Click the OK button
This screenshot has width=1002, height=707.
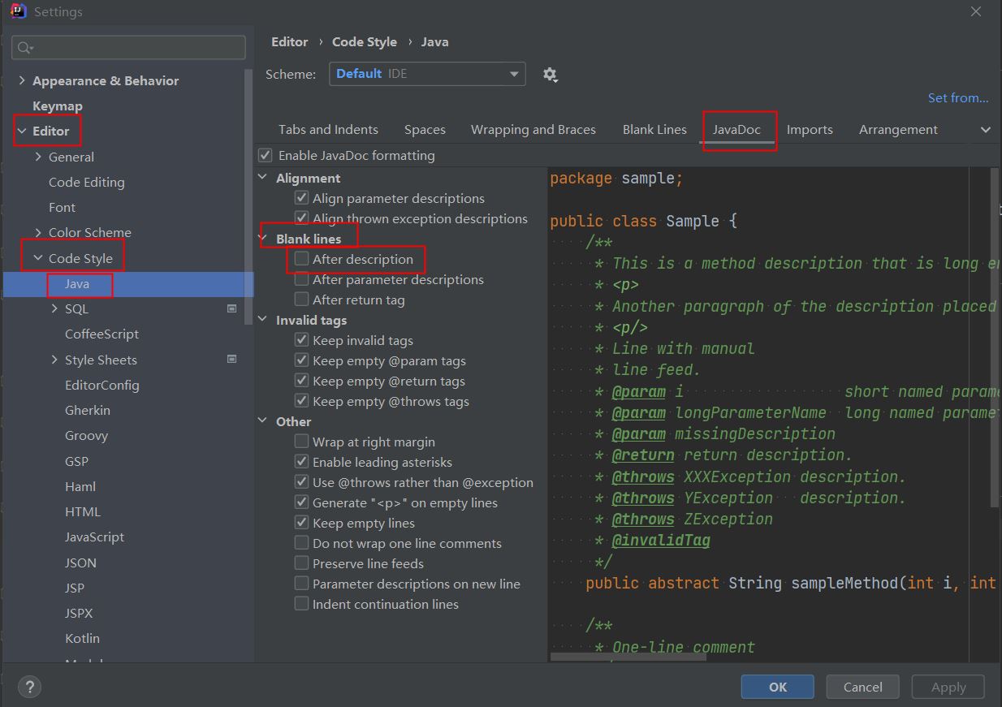[x=778, y=687]
